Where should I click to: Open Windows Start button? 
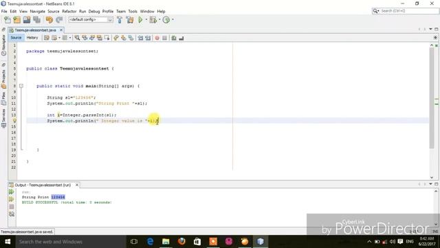(8, 242)
